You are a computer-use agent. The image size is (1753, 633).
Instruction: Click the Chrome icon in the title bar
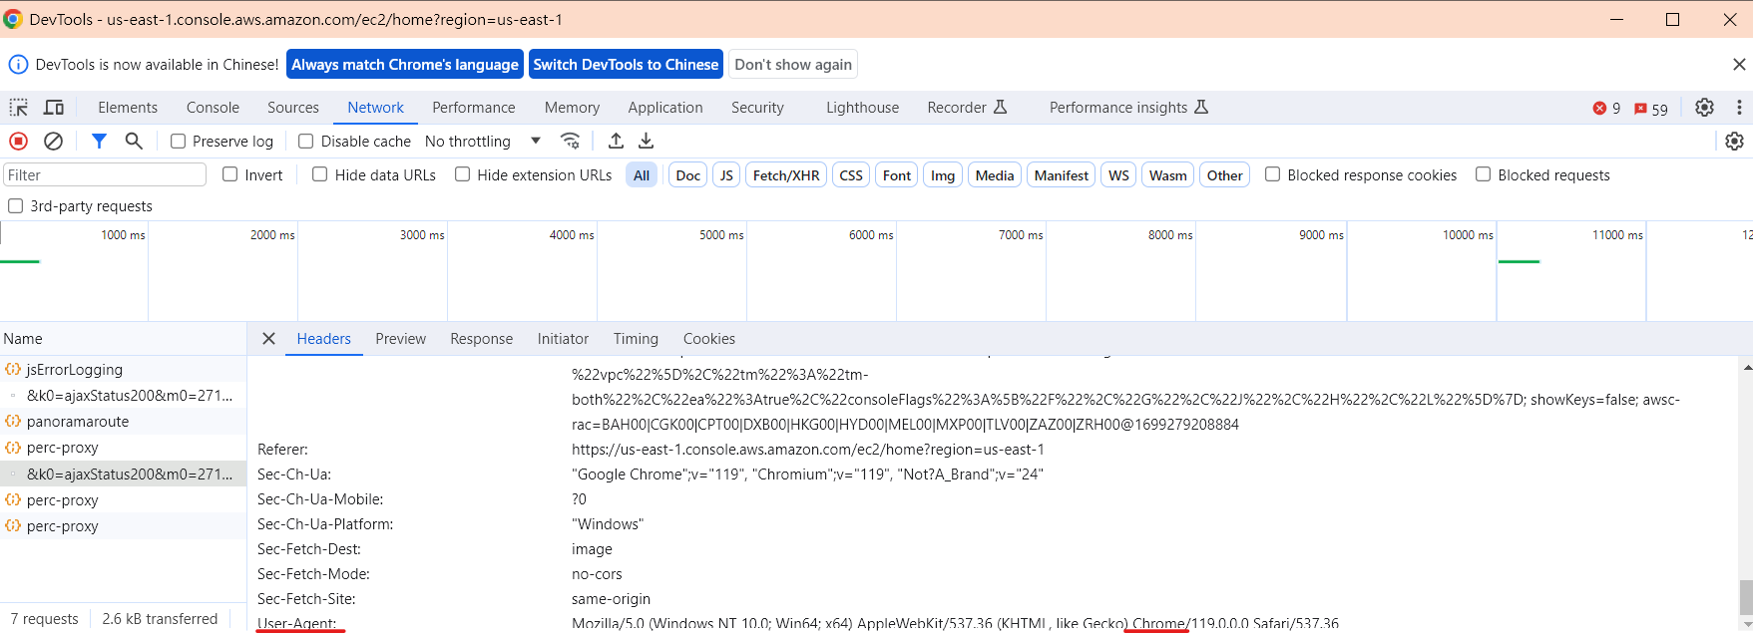pyautogui.click(x=13, y=19)
